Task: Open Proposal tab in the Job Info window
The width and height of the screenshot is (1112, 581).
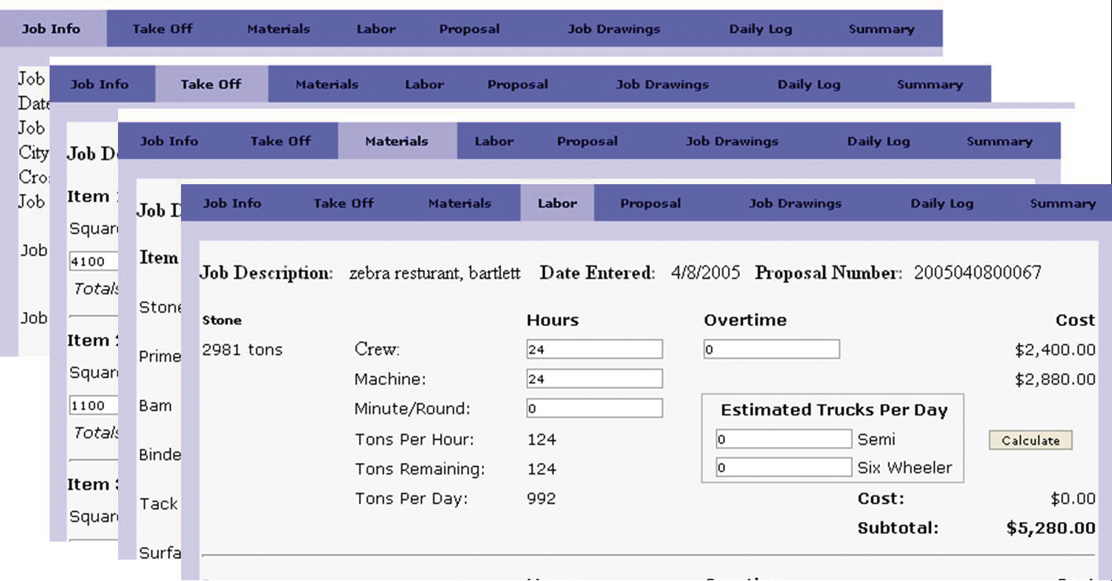Action: (x=469, y=29)
